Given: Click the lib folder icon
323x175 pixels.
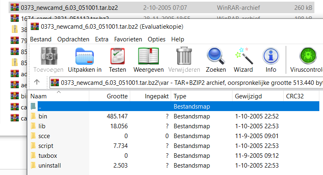Looking at the screenshot, I should [x=33, y=126].
